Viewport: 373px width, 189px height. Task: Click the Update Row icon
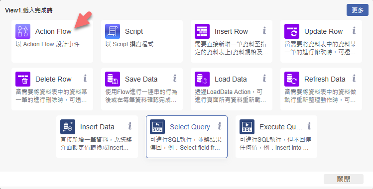coord(292,31)
